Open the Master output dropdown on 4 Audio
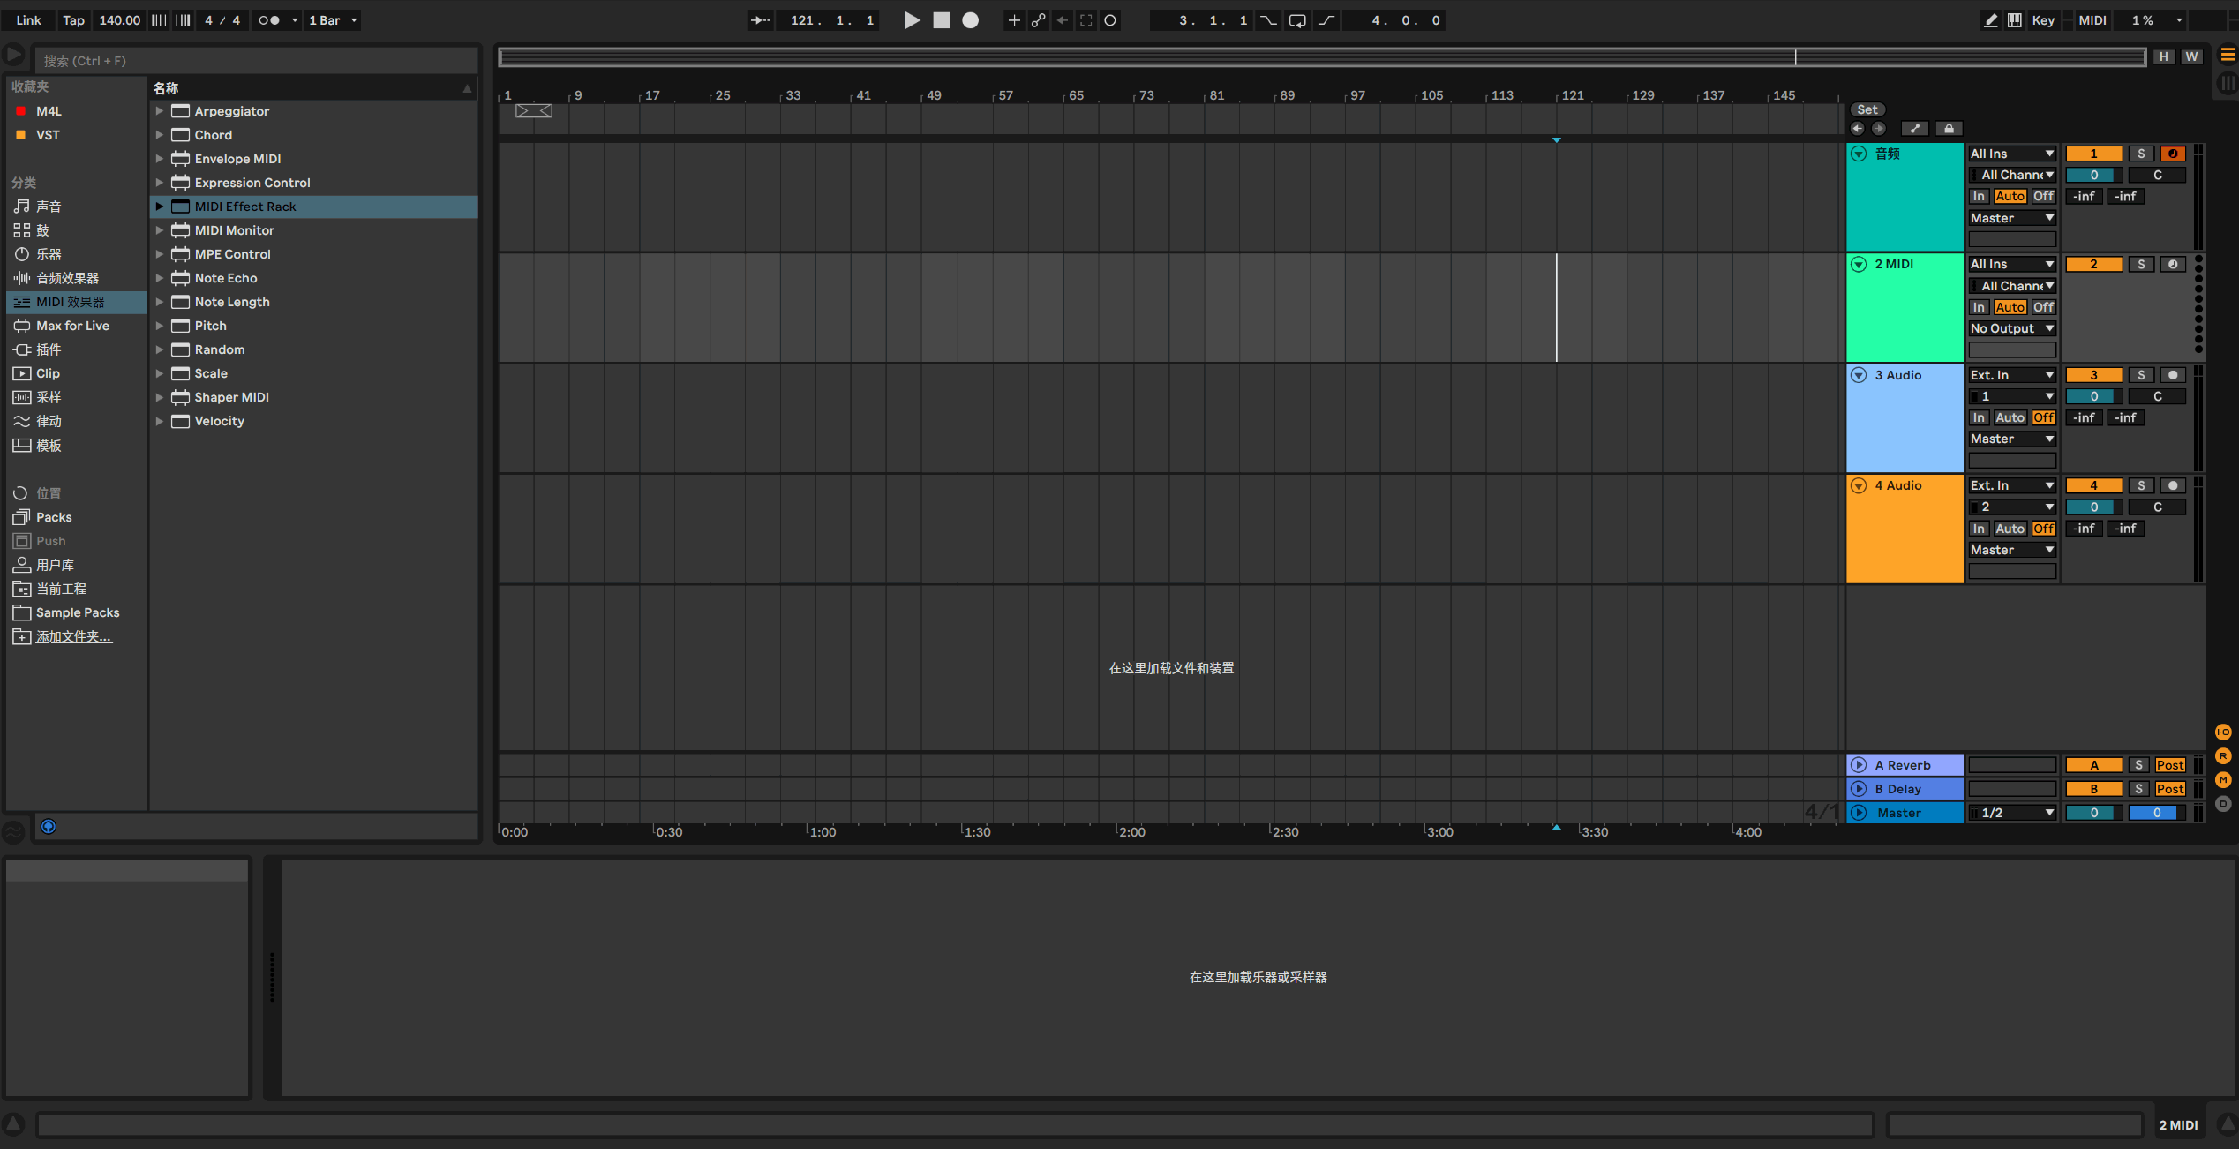Image resolution: width=2239 pixels, height=1149 pixels. coord(2012,549)
